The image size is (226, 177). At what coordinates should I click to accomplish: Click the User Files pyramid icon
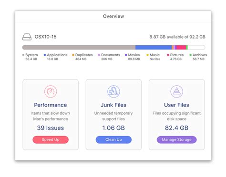(x=176, y=91)
